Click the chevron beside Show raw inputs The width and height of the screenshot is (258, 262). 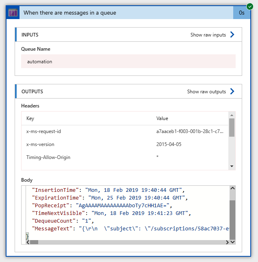(232, 35)
